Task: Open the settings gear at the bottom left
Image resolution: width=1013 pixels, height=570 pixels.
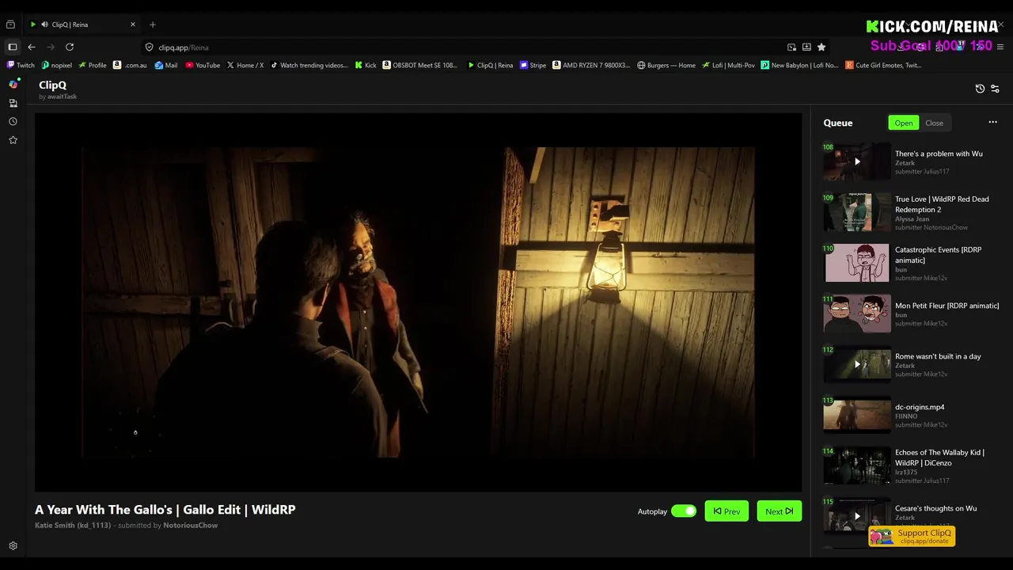Action: point(13,545)
